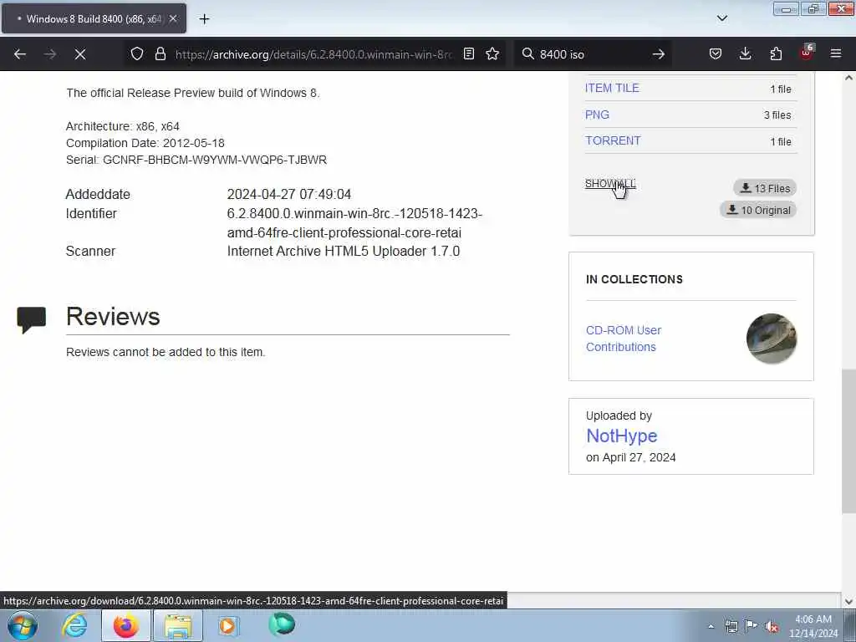Click the muted volume tray icon
The width and height of the screenshot is (856, 642).
pyautogui.click(x=772, y=626)
